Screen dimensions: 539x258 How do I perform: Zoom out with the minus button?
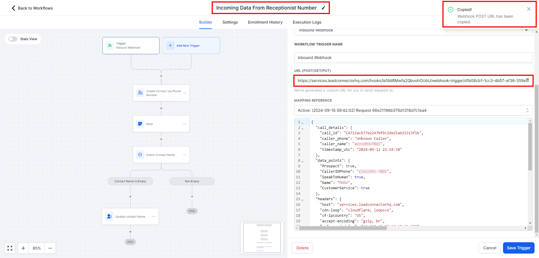pyautogui.click(x=50, y=248)
